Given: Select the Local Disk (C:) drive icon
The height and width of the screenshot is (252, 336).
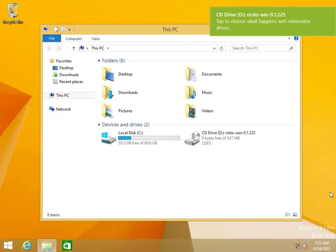Looking at the screenshot, I should [x=109, y=138].
